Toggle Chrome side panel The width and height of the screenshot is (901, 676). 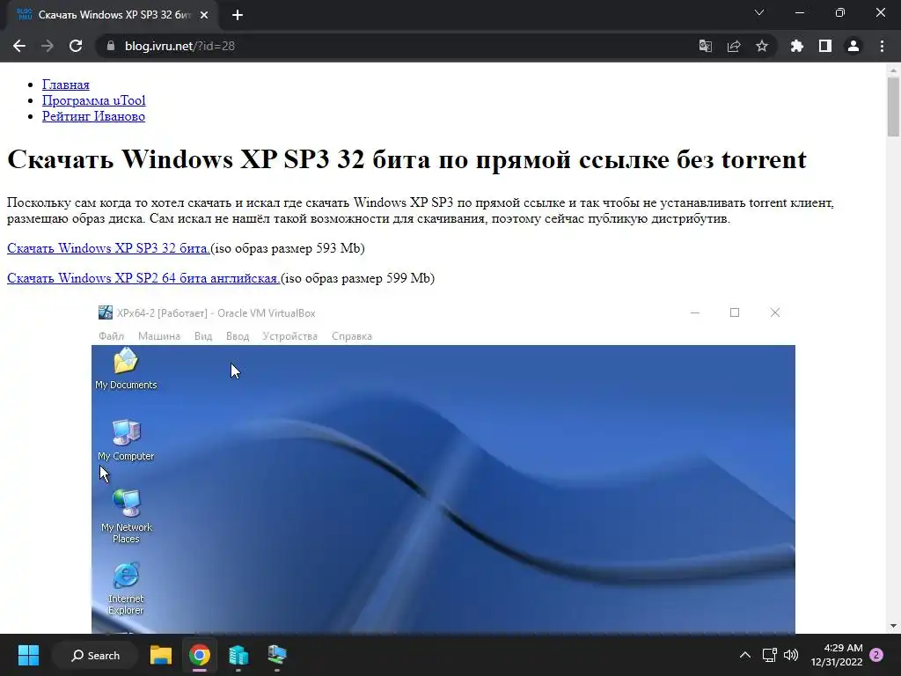click(825, 46)
